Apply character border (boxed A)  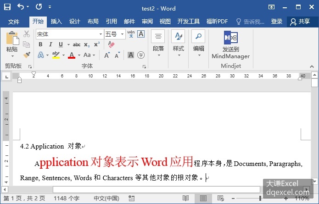coord(141,34)
